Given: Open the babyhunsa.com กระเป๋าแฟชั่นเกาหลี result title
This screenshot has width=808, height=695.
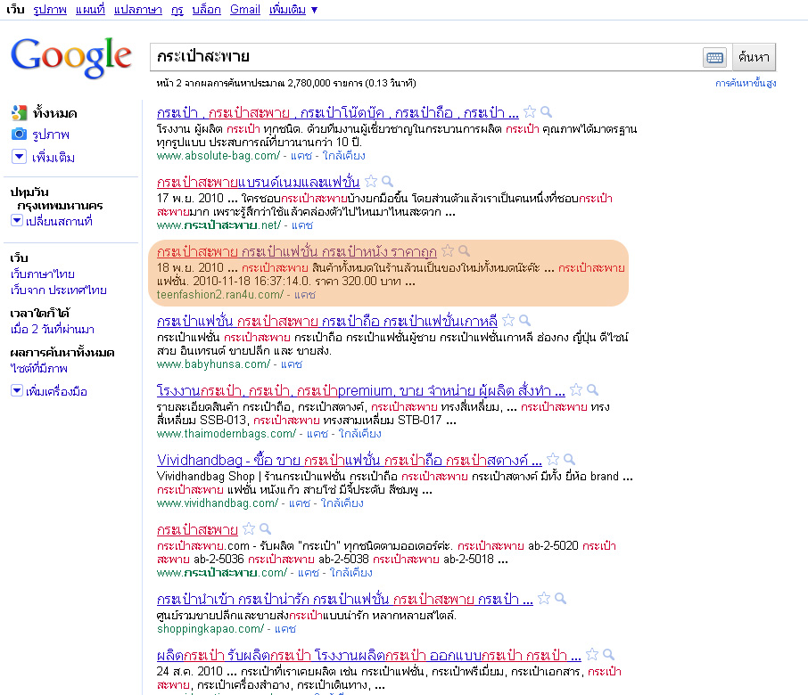Looking at the screenshot, I should pyautogui.click(x=327, y=322).
